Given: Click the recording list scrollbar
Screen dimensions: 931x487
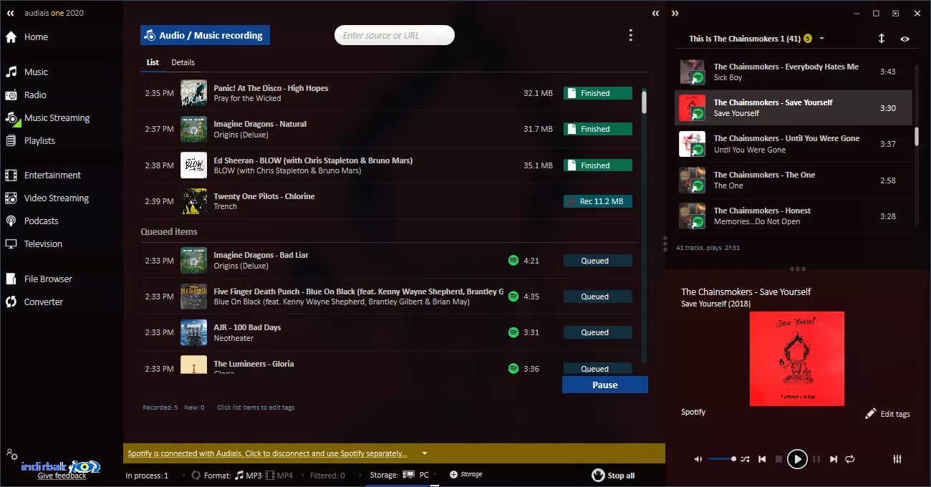Looking at the screenshot, I should (x=644, y=101).
